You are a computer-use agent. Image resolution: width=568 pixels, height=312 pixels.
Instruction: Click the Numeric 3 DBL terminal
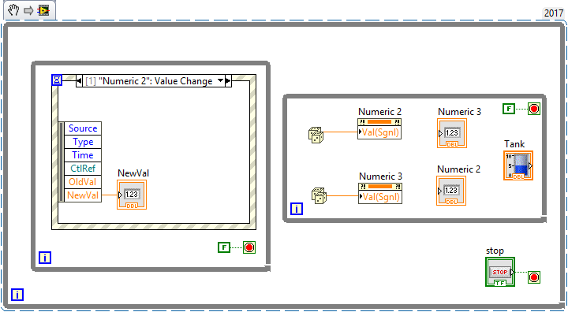coord(452,133)
